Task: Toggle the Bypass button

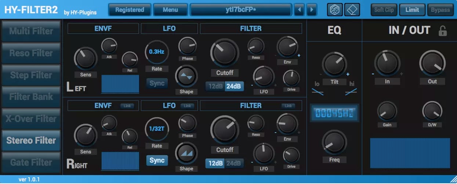Action: [440, 10]
